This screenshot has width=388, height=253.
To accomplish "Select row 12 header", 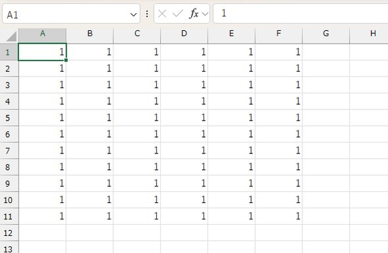I will pos(9,233).
